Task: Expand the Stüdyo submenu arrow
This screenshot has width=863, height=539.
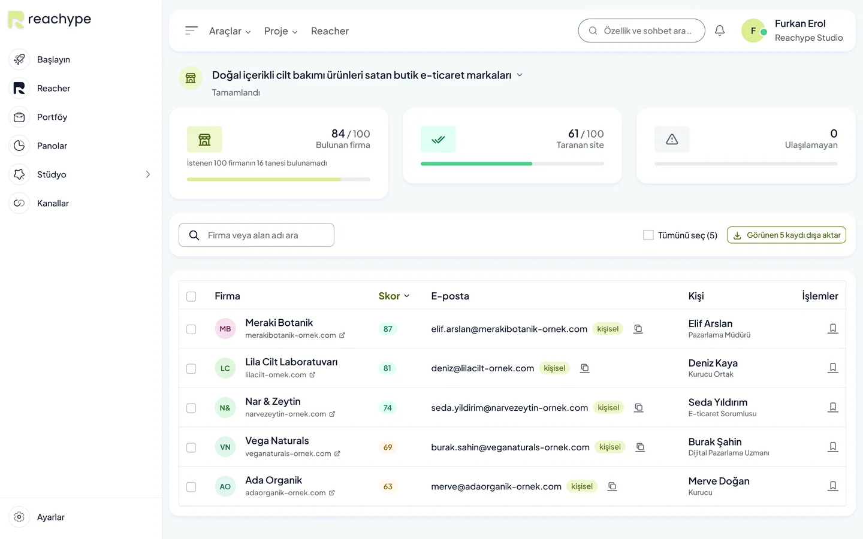Action: 148,174
